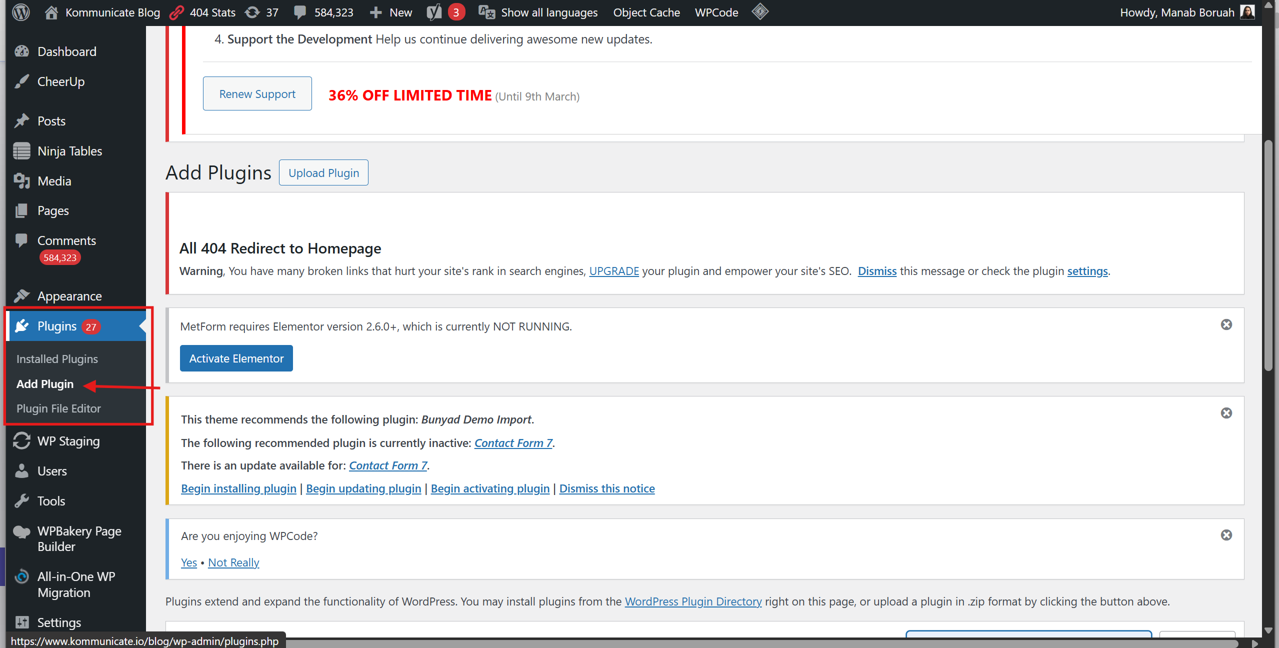
Task: Click the UPGRADE link in 404 warning
Action: [x=614, y=270]
